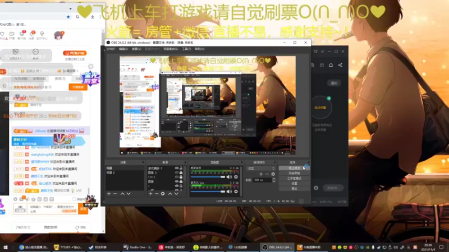This screenshot has height=252, width=449.
Task: Click the duration 300 ms stepper arrows
Action: coord(274,180)
